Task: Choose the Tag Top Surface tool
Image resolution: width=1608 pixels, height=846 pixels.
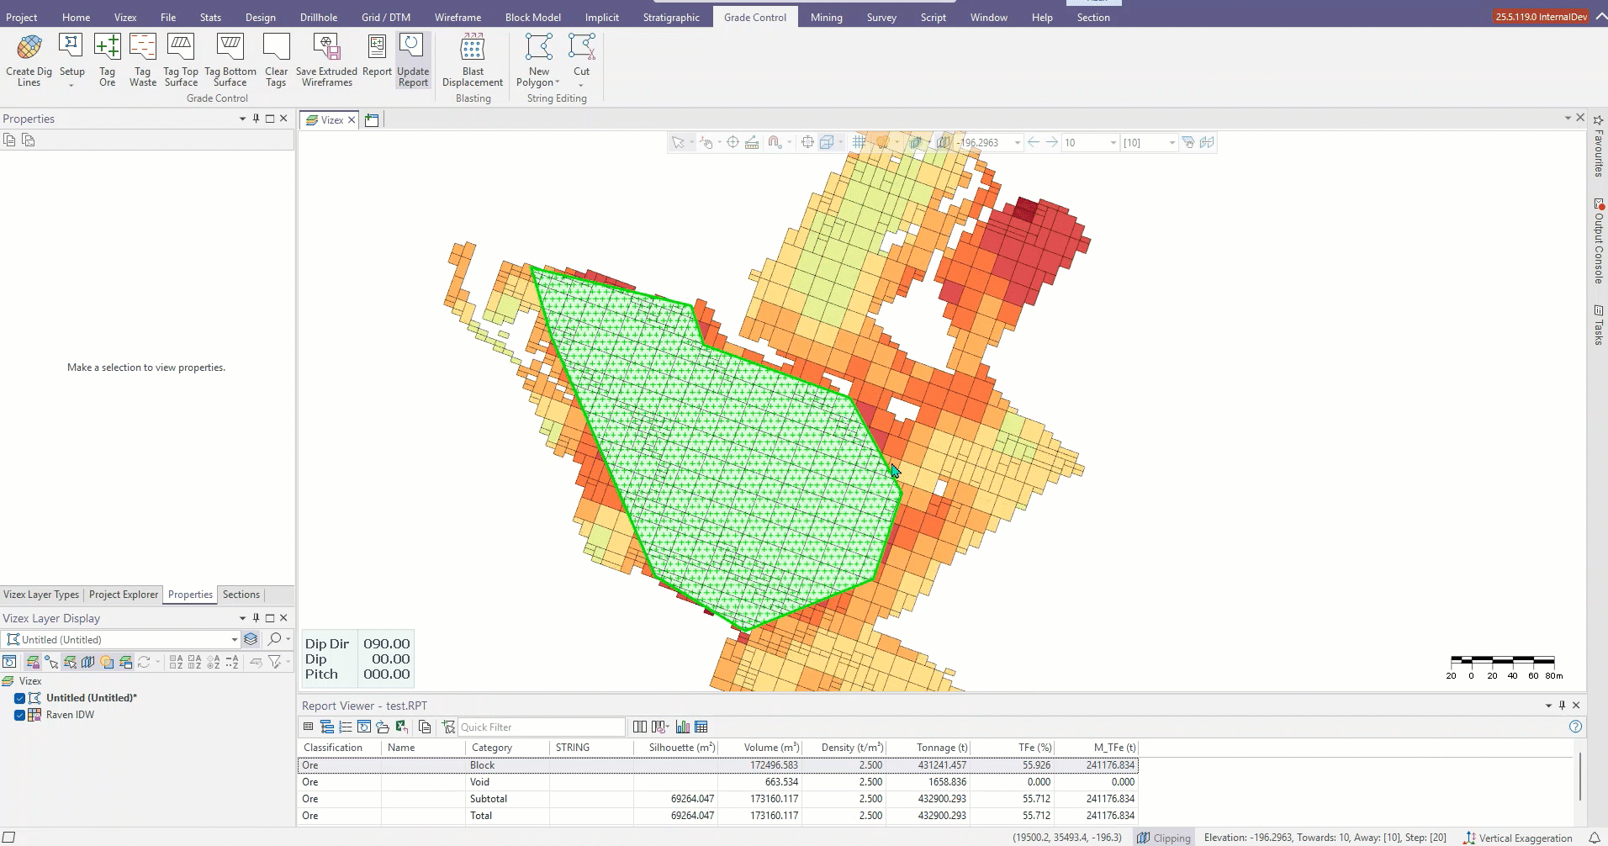Action: (x=181, y=60)
